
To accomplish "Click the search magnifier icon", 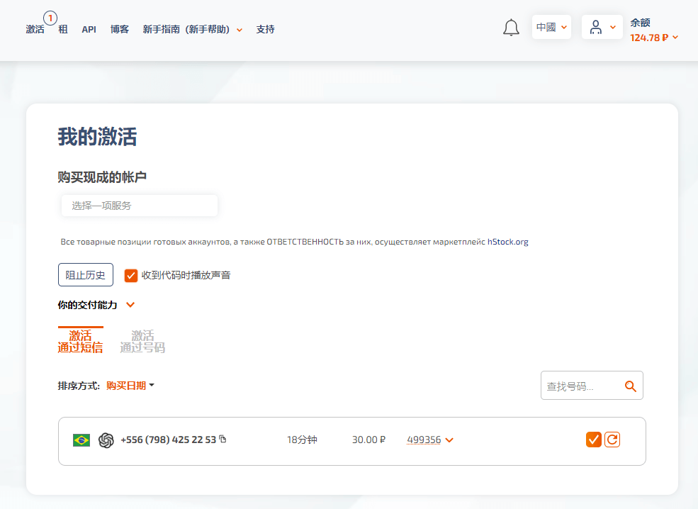I will point(631,386).
